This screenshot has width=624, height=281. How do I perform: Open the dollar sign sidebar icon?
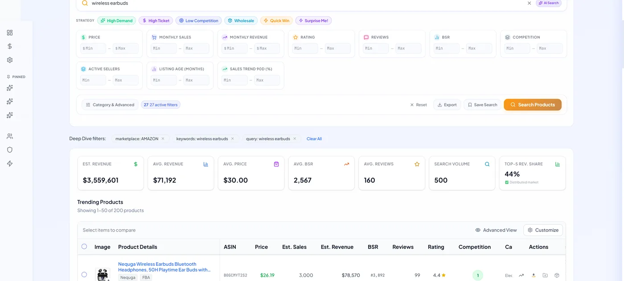point(10,46)
